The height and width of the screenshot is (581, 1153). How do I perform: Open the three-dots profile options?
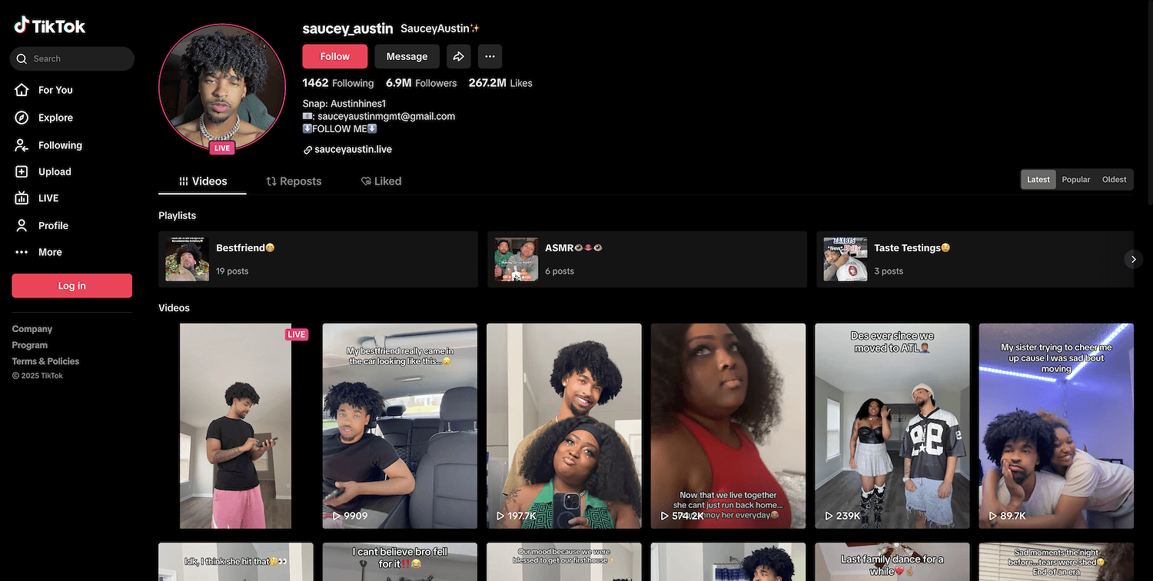coord(490,56)
